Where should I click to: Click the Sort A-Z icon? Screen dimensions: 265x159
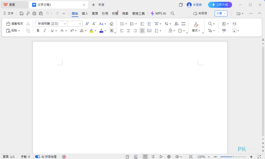tap(176, 24)
